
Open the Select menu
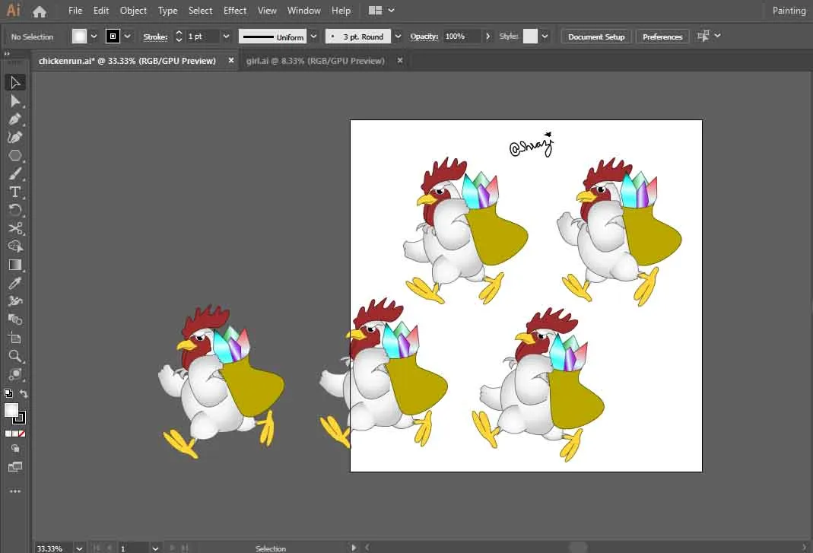pyautogui.click(x=200, y=11)
